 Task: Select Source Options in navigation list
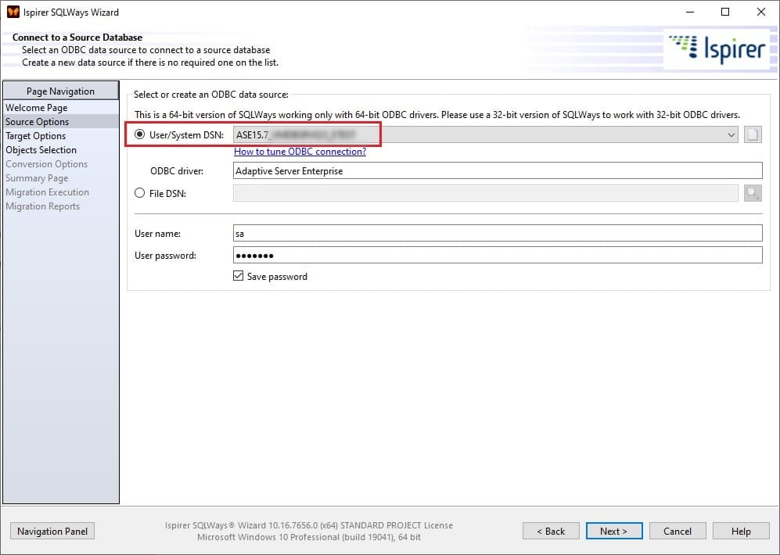click(37, 122)
